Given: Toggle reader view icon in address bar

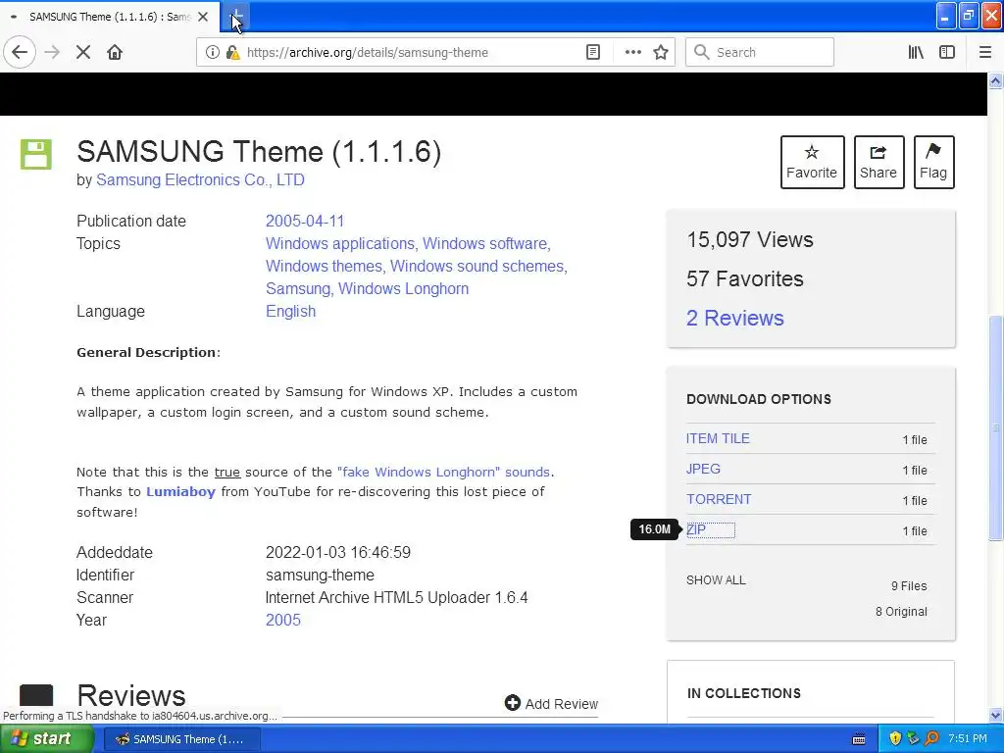Looking at the screenshot, I should click(593, 53).
